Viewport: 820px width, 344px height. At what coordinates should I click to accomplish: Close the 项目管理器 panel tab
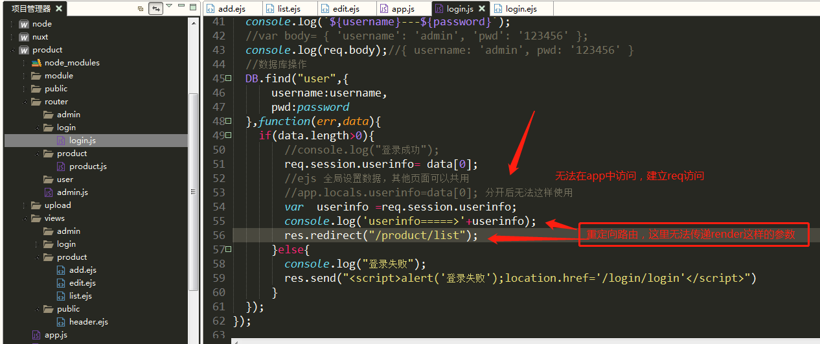59,8
